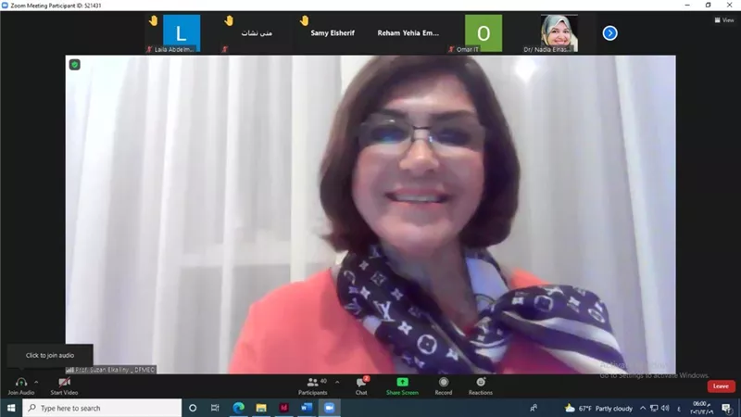Screen dimensions: 741x417
Task: Open the volume control in system tray
Action: (665, 408)
